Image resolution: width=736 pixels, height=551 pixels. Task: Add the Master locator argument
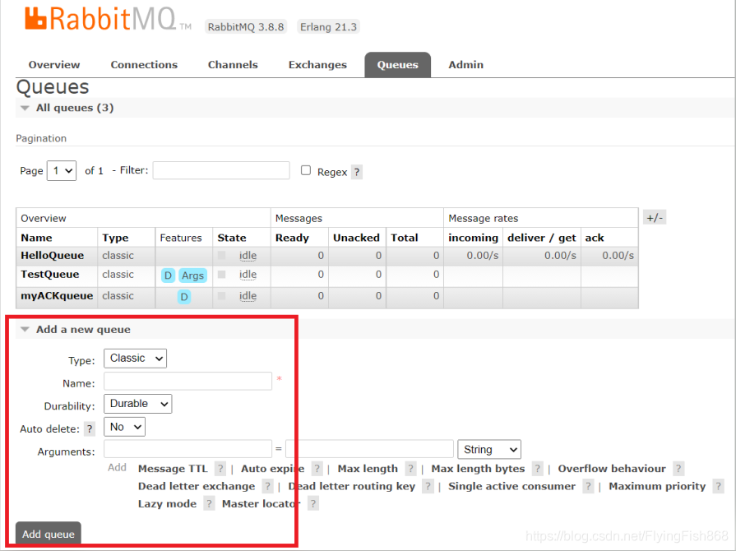(262, 504)
